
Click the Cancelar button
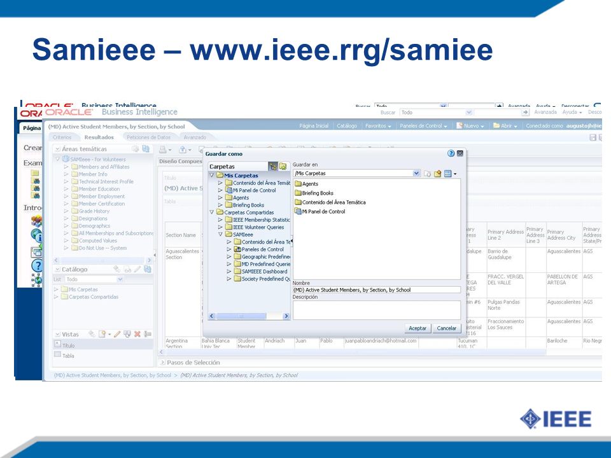tap(447, 328)
